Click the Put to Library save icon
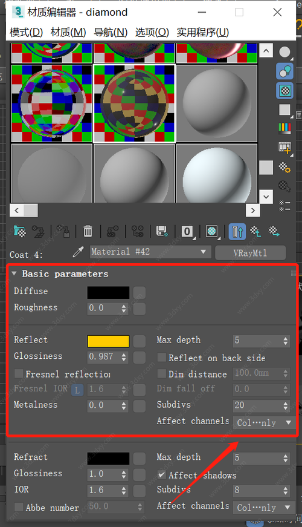This screenshot has width=302, height=527. click(162, 231)
